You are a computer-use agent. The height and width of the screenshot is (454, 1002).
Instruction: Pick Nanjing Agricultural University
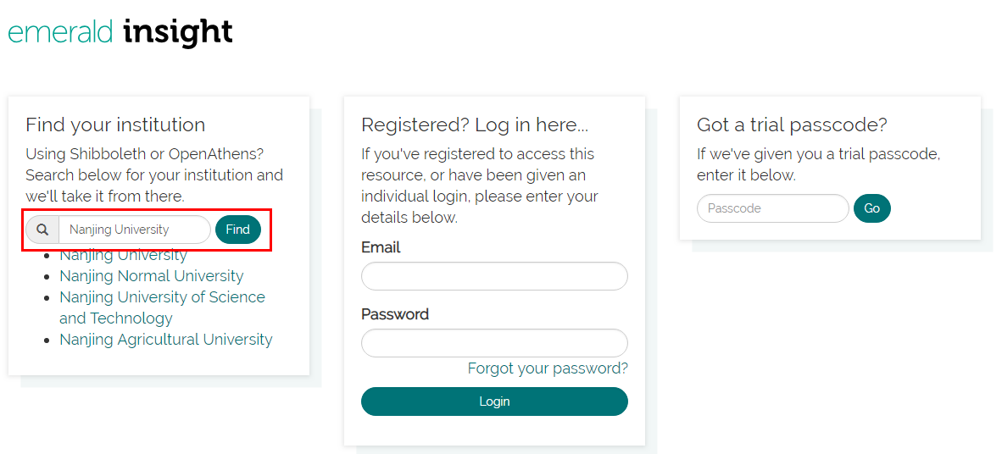[165, 340]
